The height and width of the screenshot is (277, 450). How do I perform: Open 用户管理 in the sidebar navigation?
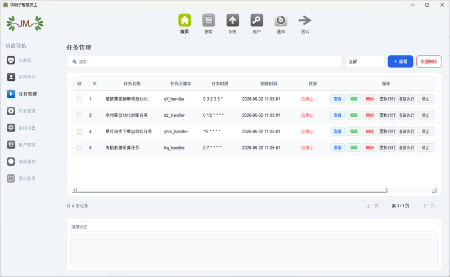pyautogui.click(x=21, y=144)
